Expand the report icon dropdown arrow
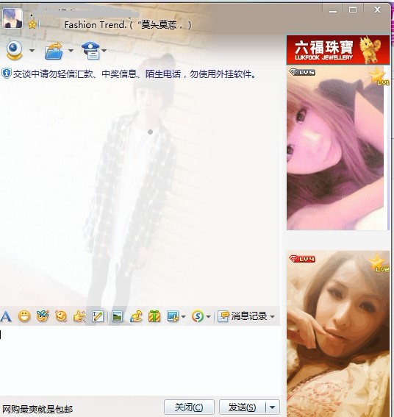394x417 pixels. point(104,51)
